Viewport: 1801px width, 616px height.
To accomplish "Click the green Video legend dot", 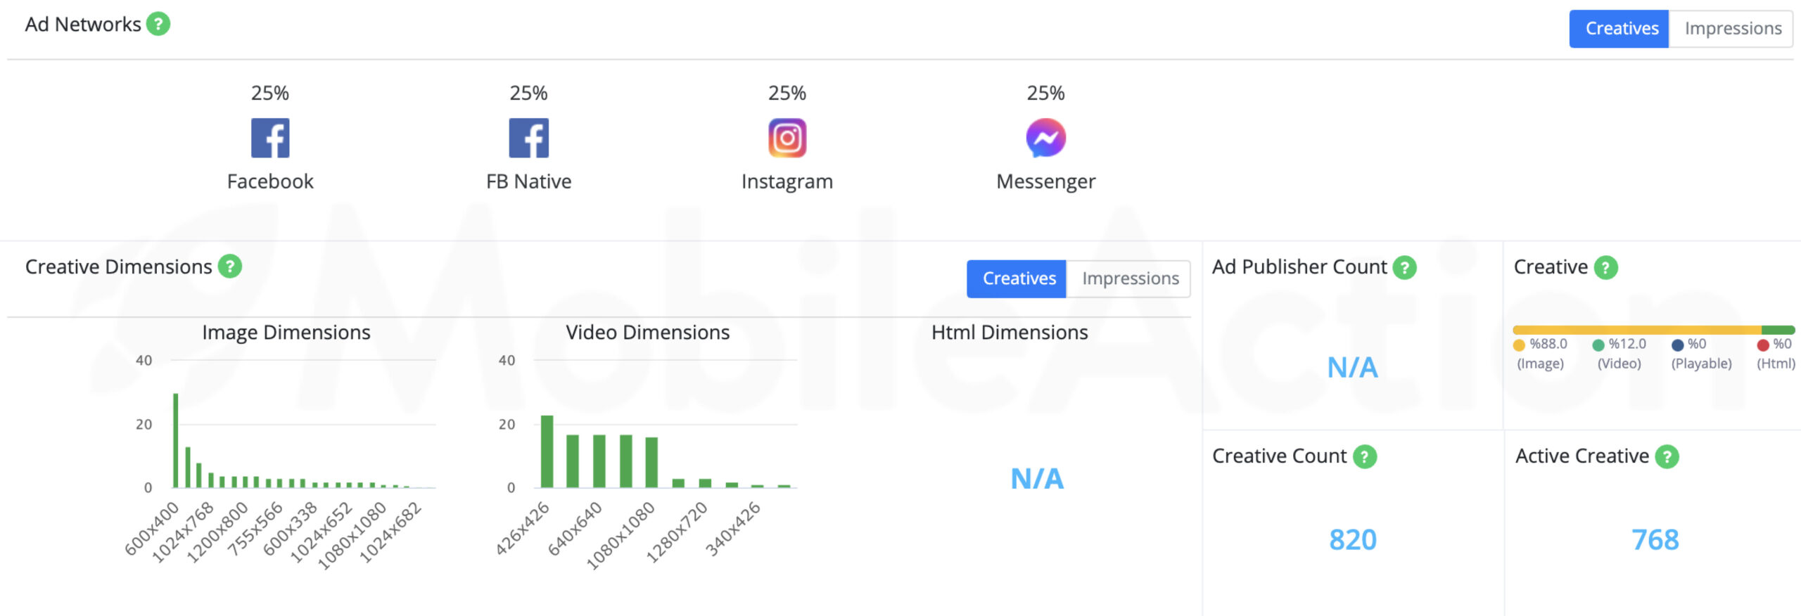I will [x=1598, y=345].
